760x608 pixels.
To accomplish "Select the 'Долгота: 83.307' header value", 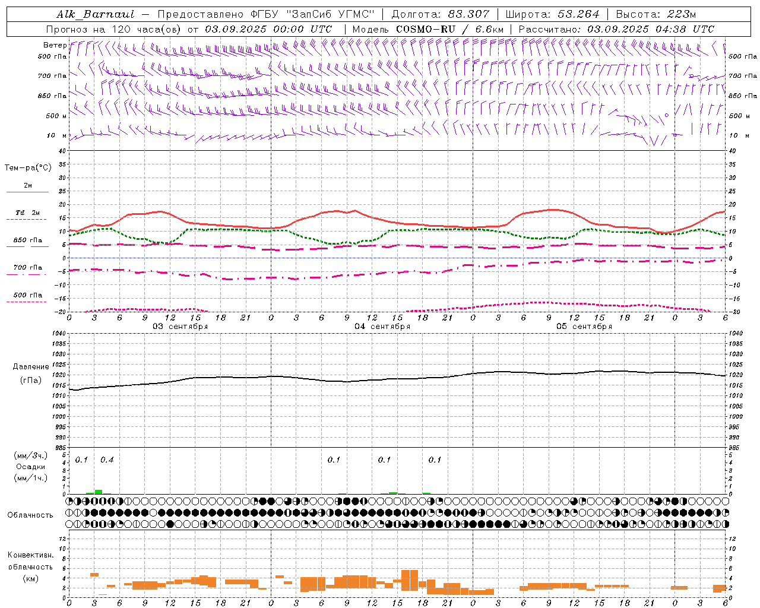I will coord(441,14).
